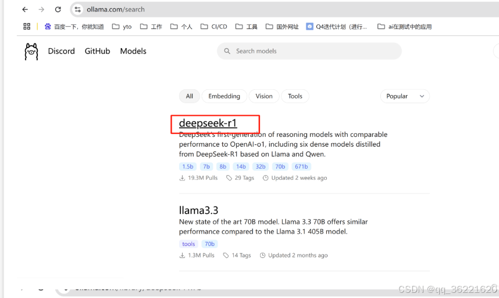
Task: Open the 国外网址 bookmark folder
Action: [x=282, y=27]
